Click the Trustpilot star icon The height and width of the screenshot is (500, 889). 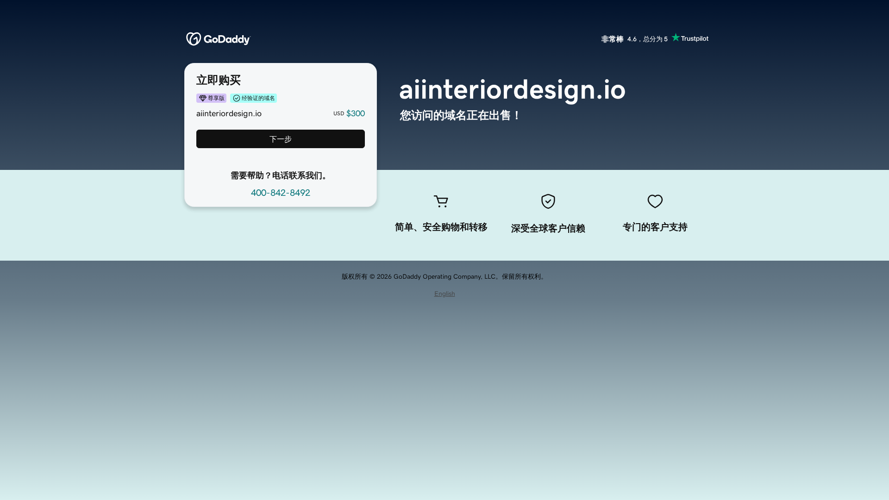675,37
